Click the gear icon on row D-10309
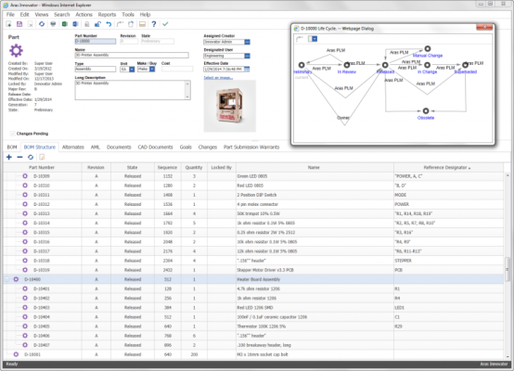 (x=25, y=176)
